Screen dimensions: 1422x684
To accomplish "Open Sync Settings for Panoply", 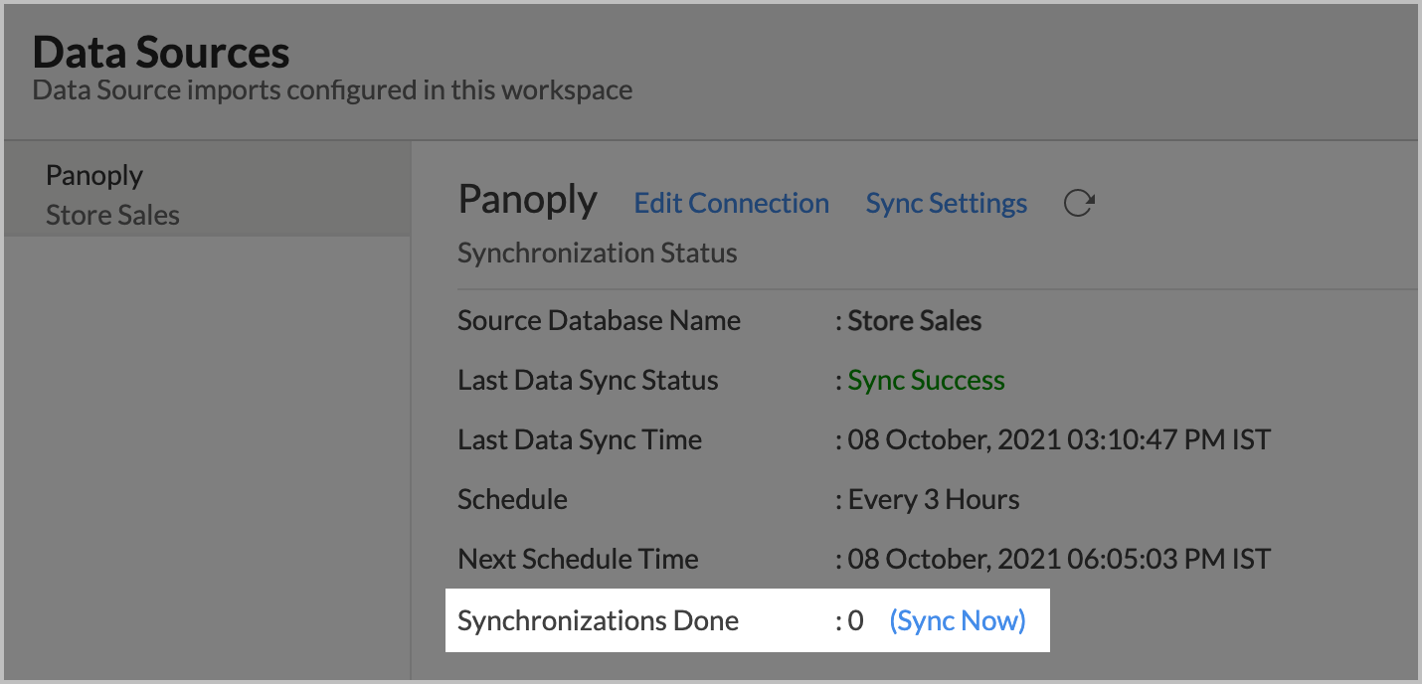I will [x=945, y=203].
